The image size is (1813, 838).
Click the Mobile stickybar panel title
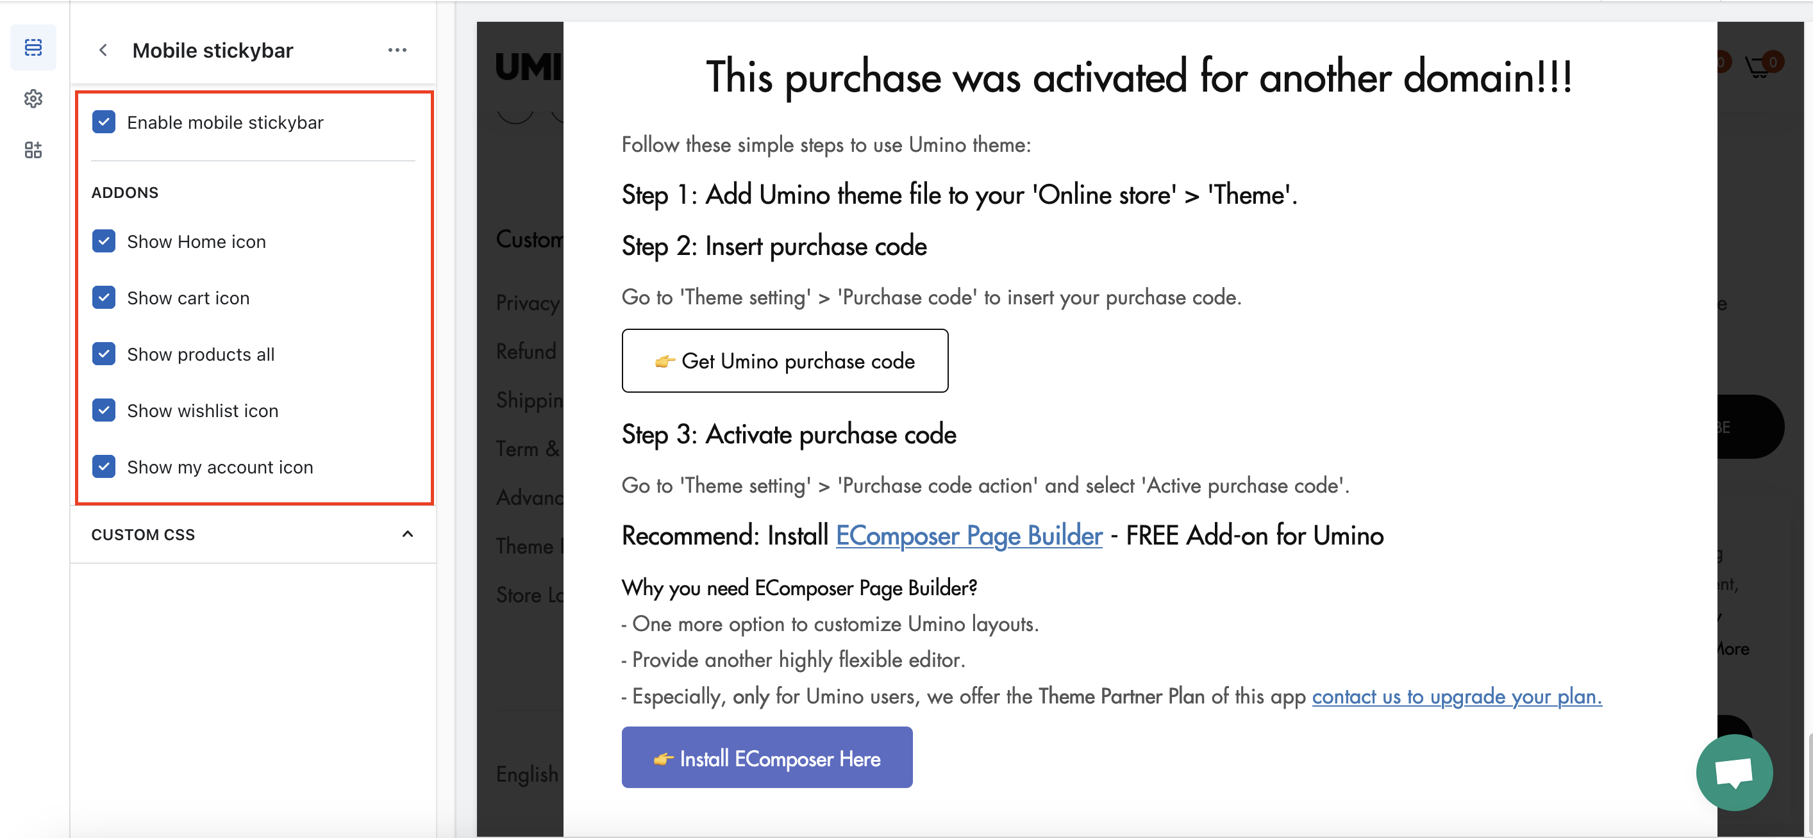coord(213,51)
